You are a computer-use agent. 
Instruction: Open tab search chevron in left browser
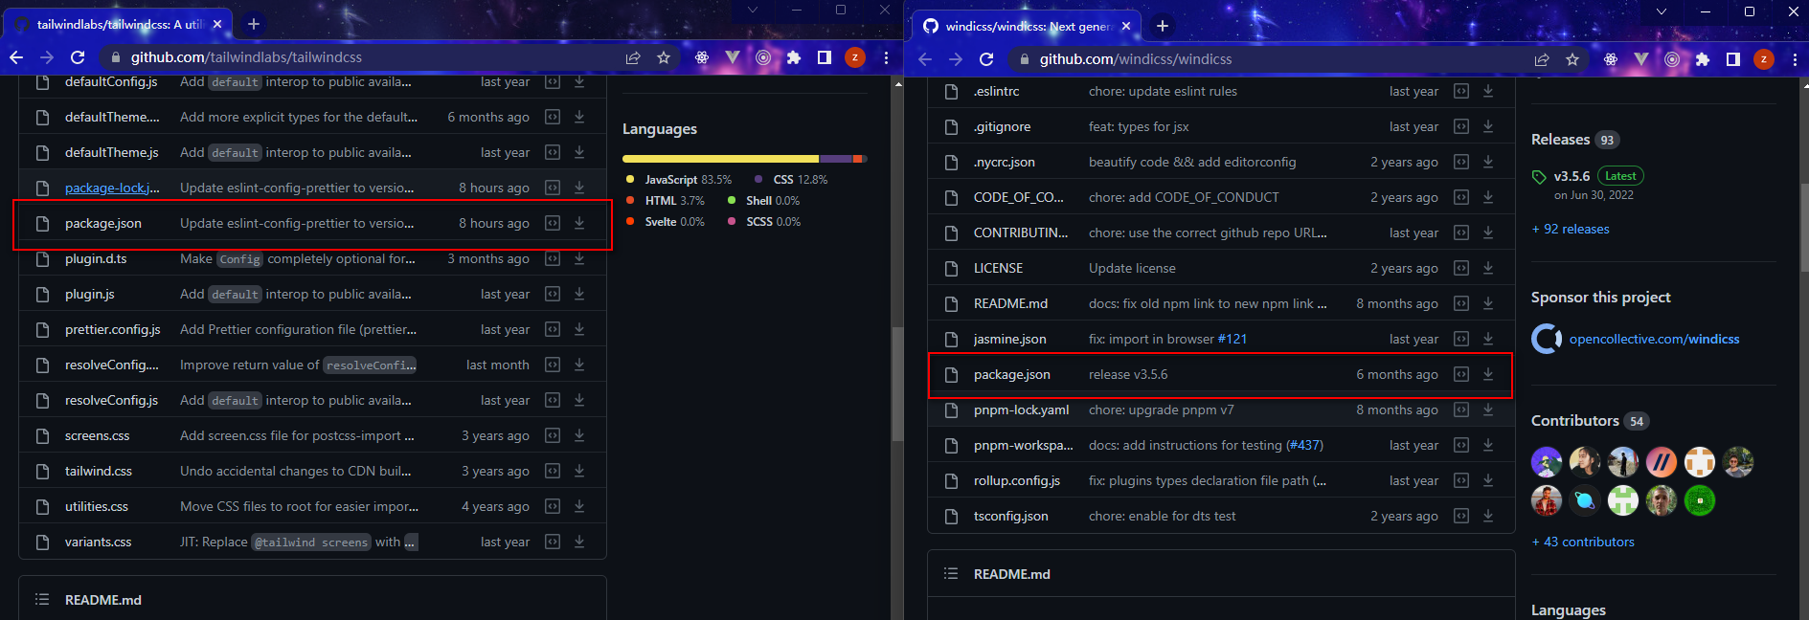click(753, 10)
